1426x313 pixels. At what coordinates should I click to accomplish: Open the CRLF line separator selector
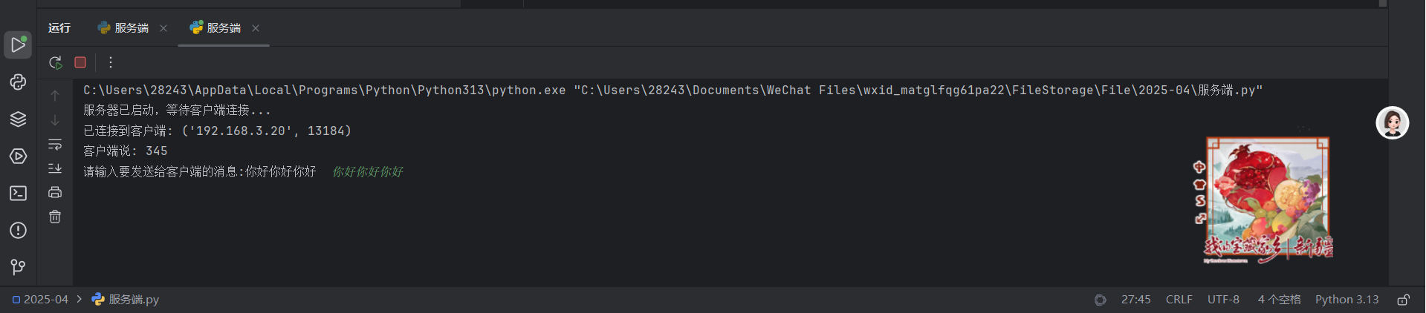point(1179,300)
